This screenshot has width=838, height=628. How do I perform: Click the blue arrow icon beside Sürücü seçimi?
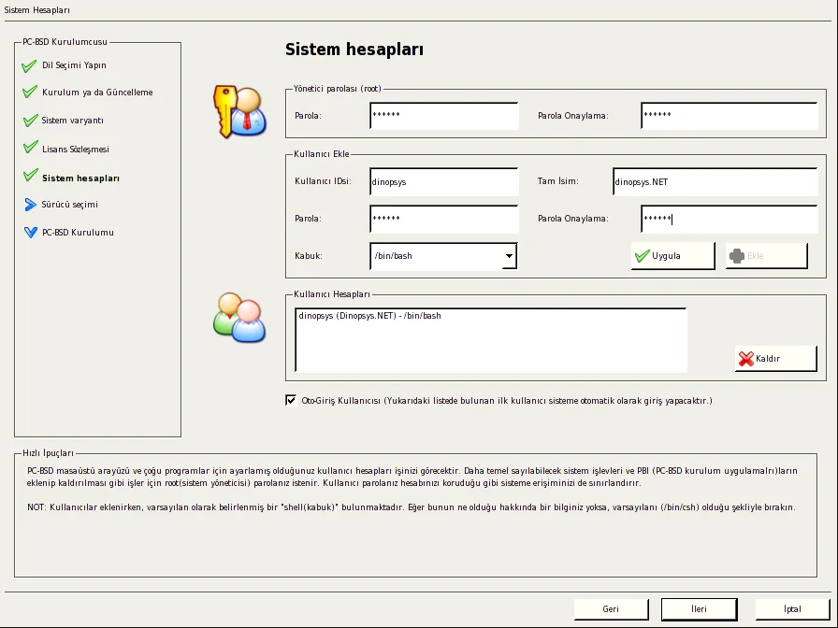click(x=31, y=204)
